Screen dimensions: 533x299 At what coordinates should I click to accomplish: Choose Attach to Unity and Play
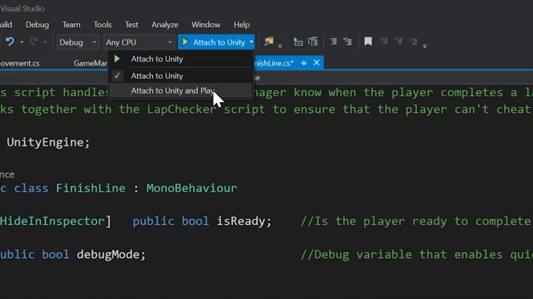[x=180, y=91]
